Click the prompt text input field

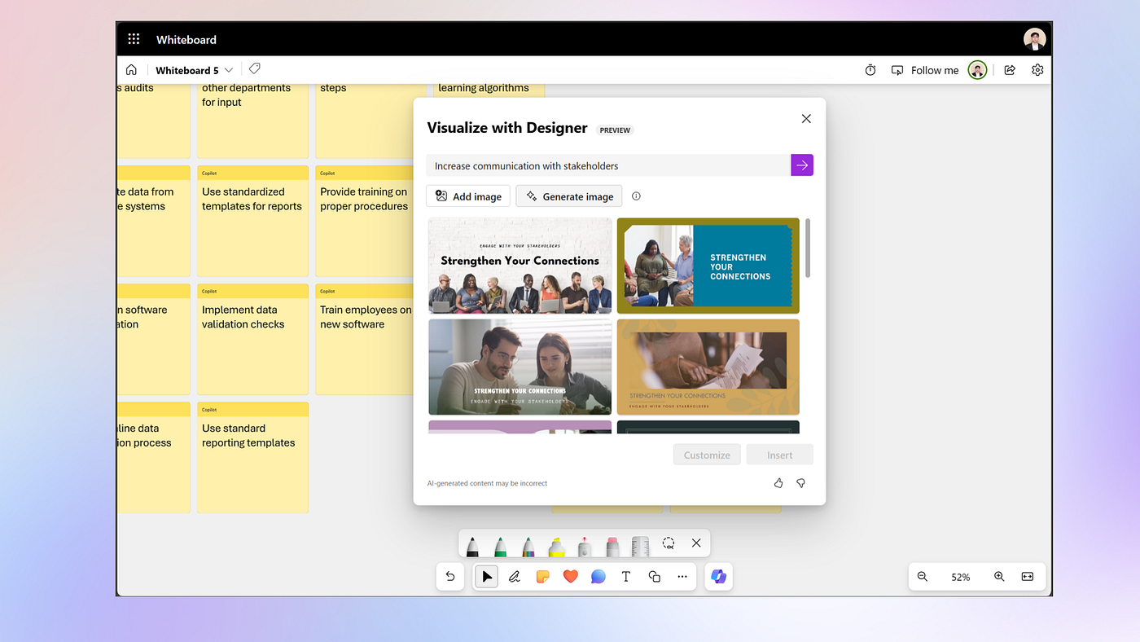tap(608, 165)
